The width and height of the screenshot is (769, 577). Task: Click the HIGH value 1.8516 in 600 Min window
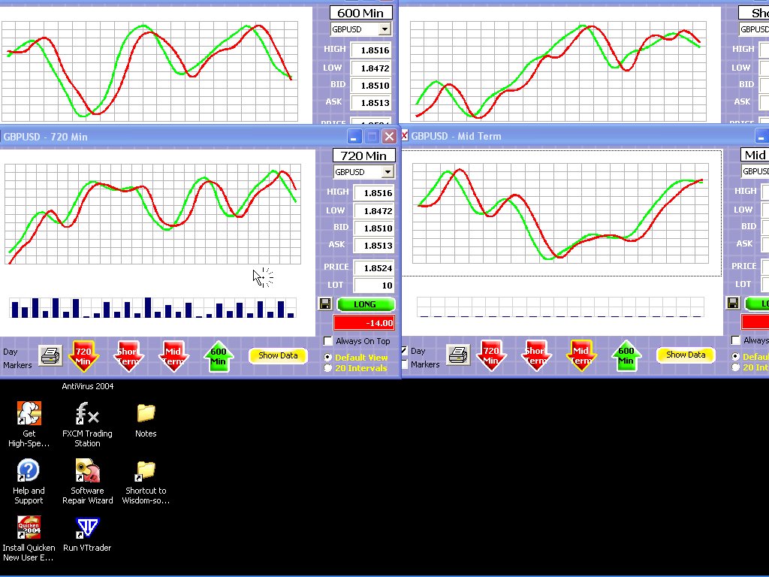[371, 50]
